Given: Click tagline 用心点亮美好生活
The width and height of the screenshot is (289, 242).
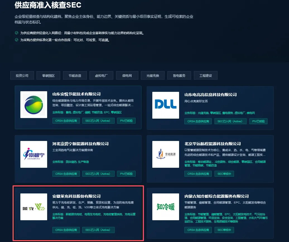Looking at the screenshot, I should click(x=196, y=101).
